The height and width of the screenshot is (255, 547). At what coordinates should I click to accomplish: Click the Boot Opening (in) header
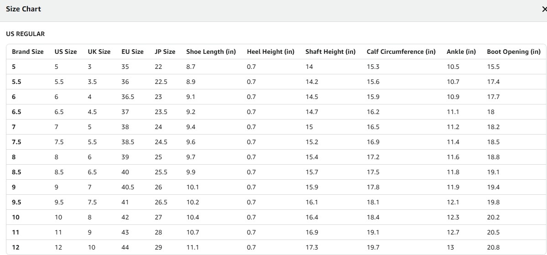[514, 52]
